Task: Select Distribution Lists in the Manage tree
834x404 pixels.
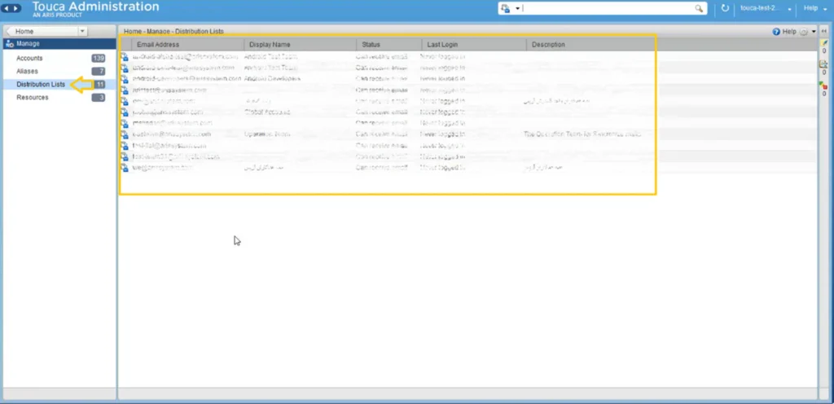Action: coord(41,85)
